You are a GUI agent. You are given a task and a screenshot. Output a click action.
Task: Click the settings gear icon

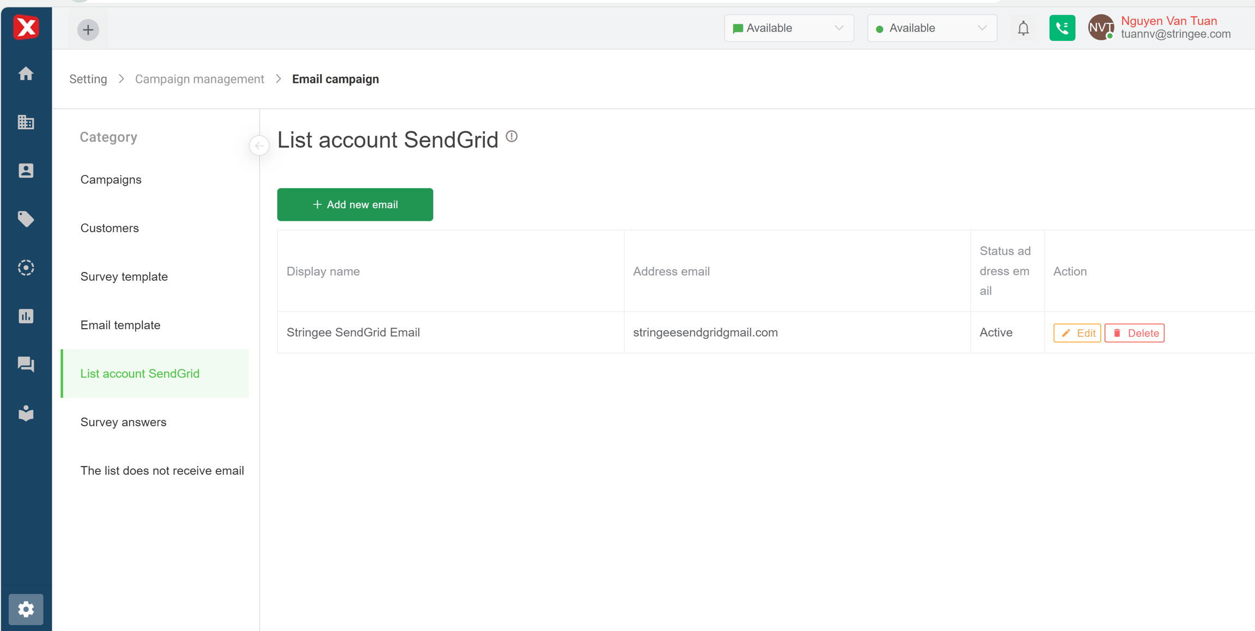(x=26, y=609)
